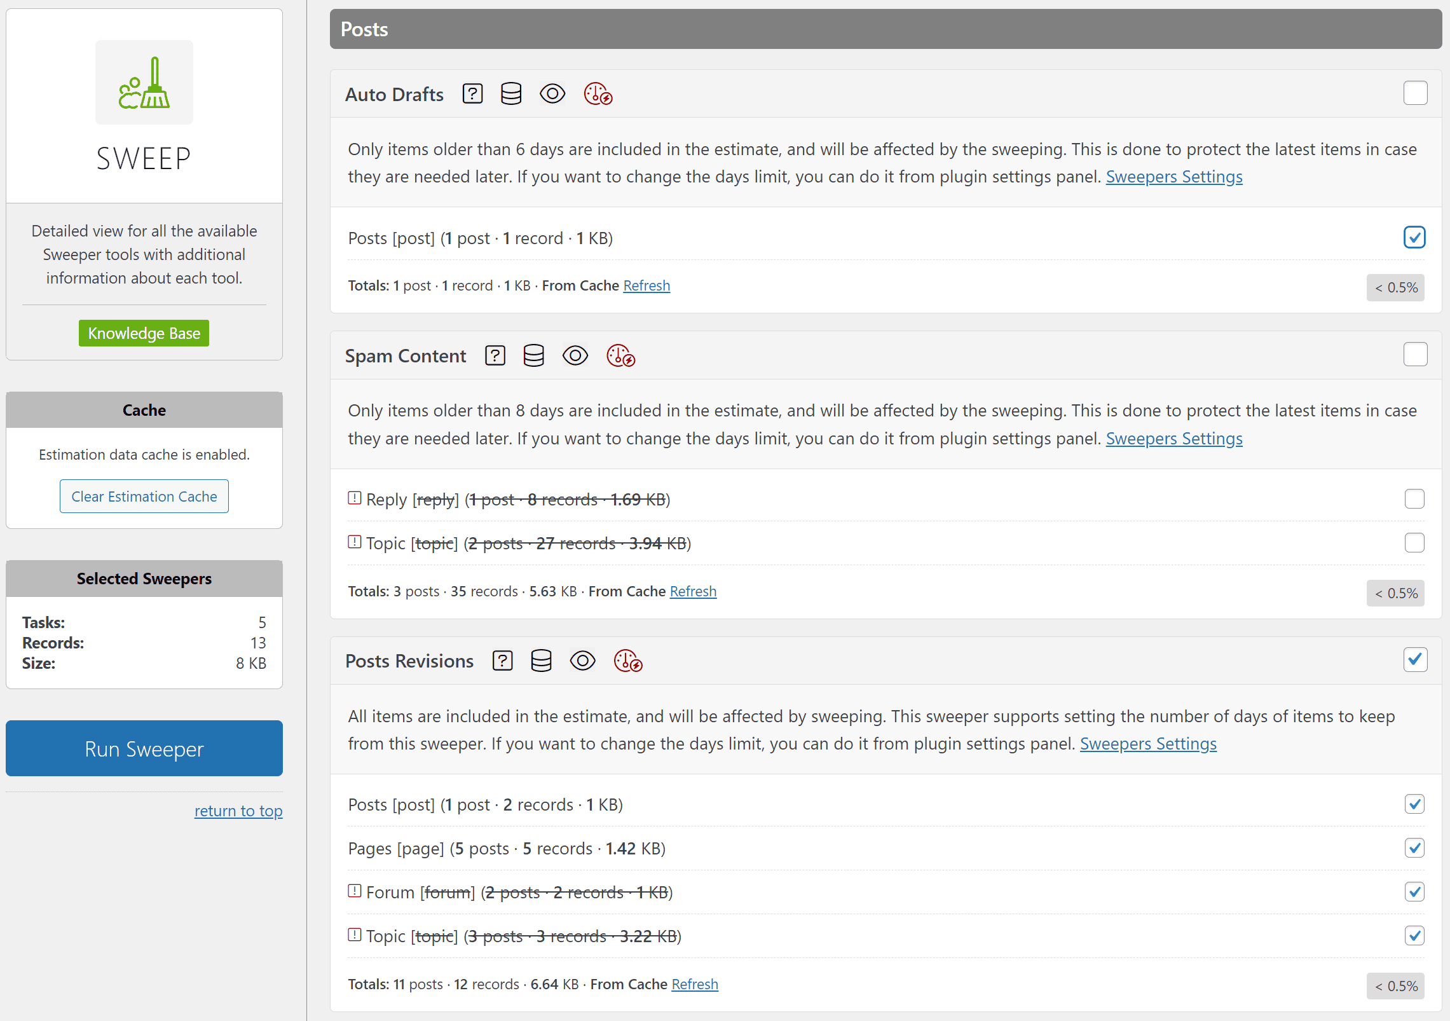Uncheck Posts [post] under Auto Drafts
The width and height of the screenshot is (1450, 1021).
1414,238
